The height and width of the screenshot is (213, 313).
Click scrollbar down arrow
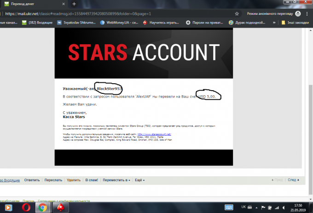click(x=310, y=199)
